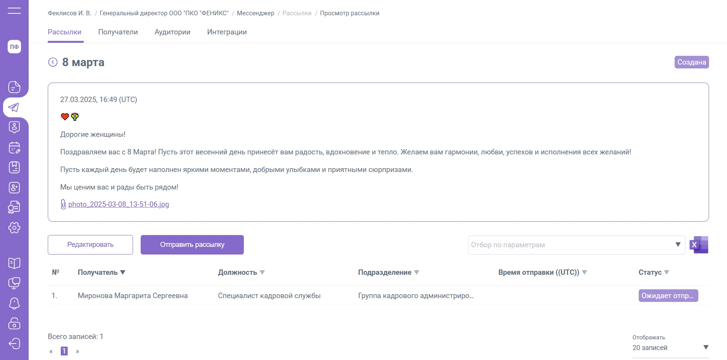Click the logout arrow icon
This screenshot has width=727, height=360.
click(14, 344)
